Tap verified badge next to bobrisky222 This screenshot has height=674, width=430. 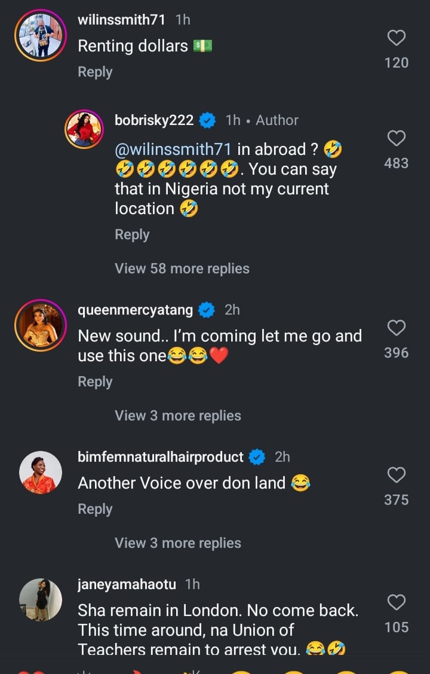(x=207, y=120)
